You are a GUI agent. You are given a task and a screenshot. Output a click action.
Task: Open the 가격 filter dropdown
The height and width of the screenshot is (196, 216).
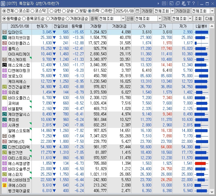pyautogui.click(x=190, y=19)
